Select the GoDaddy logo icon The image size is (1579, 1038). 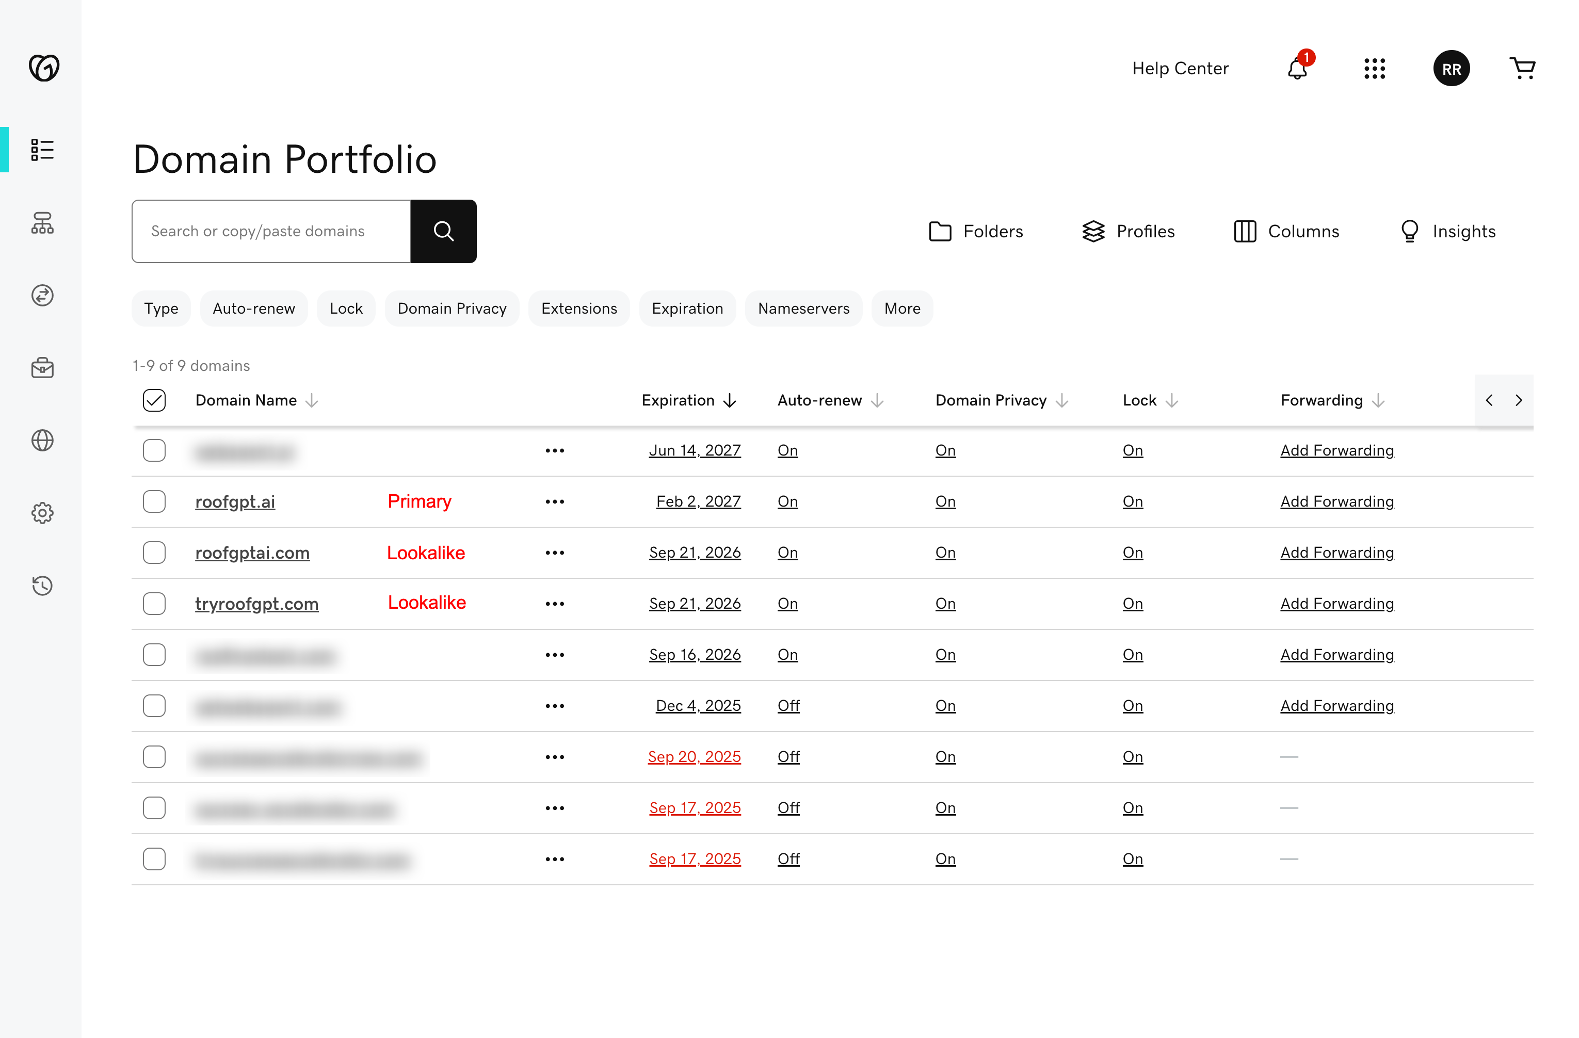(42, 67)
